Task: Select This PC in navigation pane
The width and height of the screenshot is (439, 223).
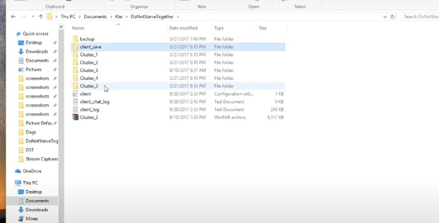Action: pos(30,183)
